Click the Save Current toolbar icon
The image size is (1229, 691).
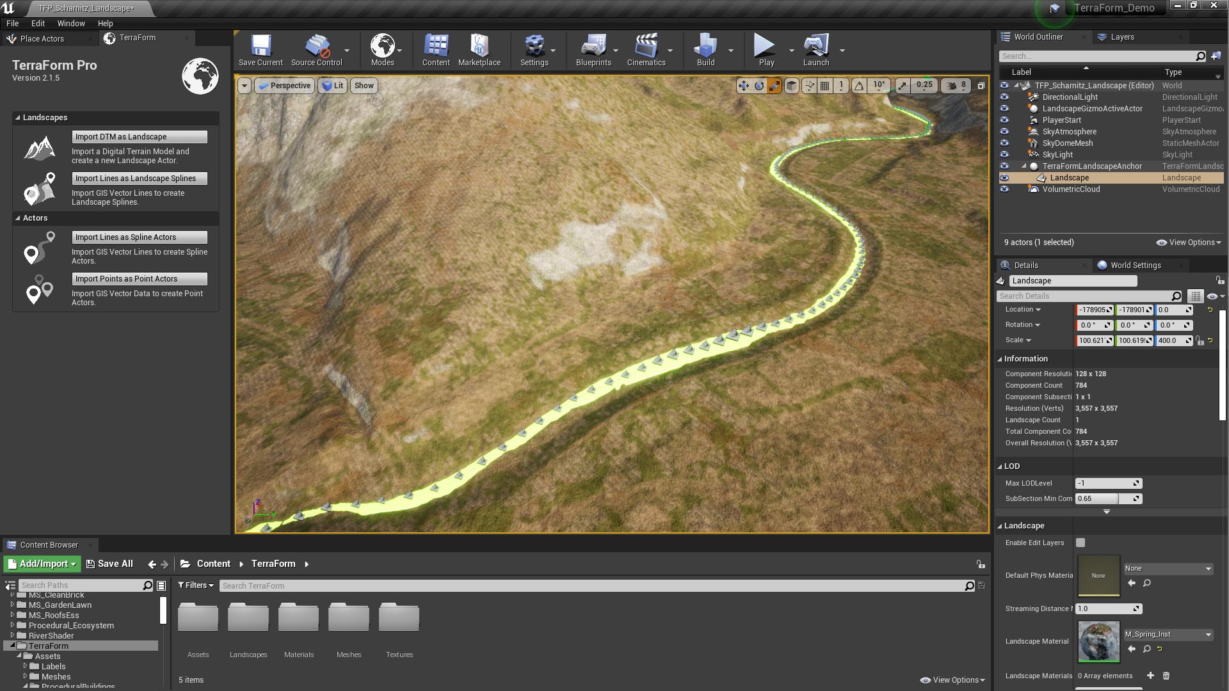[x=261, y=50]
